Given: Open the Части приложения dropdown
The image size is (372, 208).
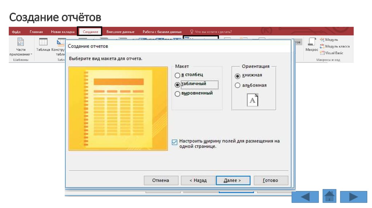Looking at the screenshot, I should tap(21, 47).
